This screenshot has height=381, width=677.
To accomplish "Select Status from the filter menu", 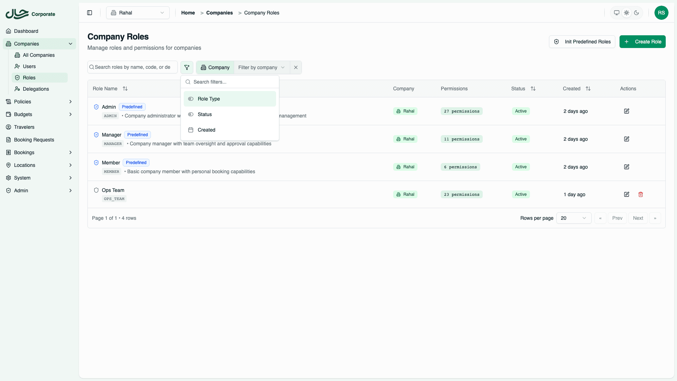I will (x=205, y=114).
